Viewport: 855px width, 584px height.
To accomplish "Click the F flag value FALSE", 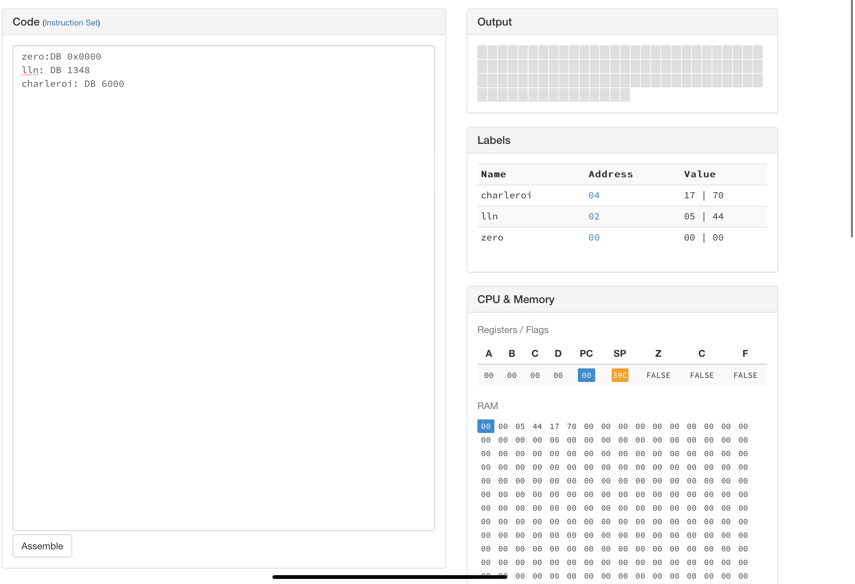I will tap(745, 375).
